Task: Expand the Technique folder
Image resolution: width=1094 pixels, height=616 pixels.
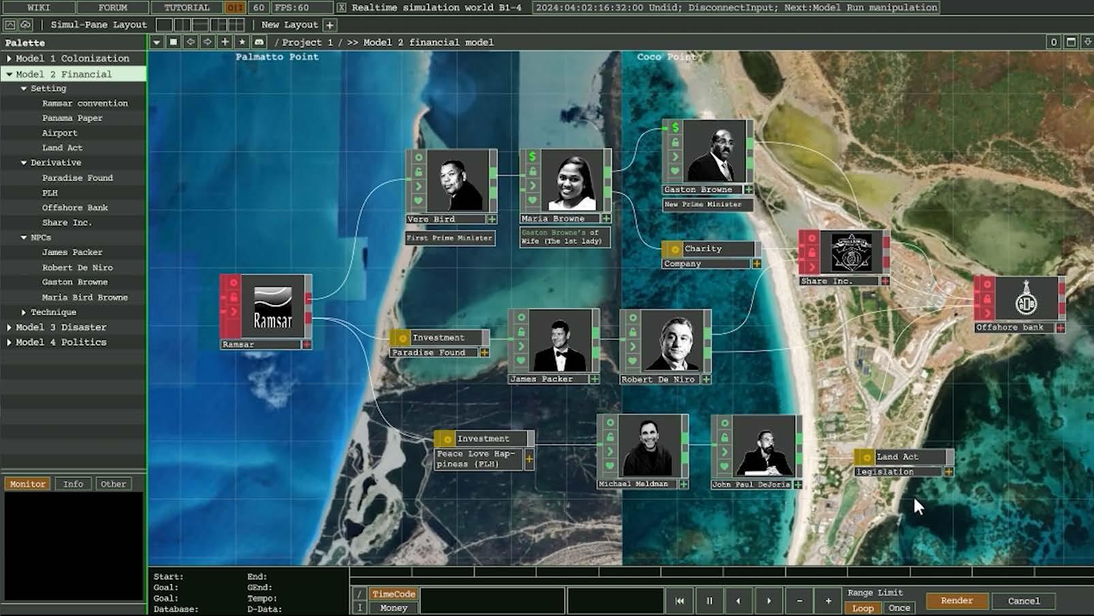Action: point(24,312)
